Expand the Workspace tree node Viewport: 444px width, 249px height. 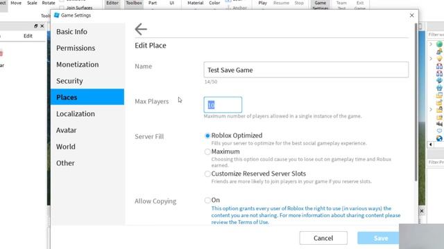431,44
